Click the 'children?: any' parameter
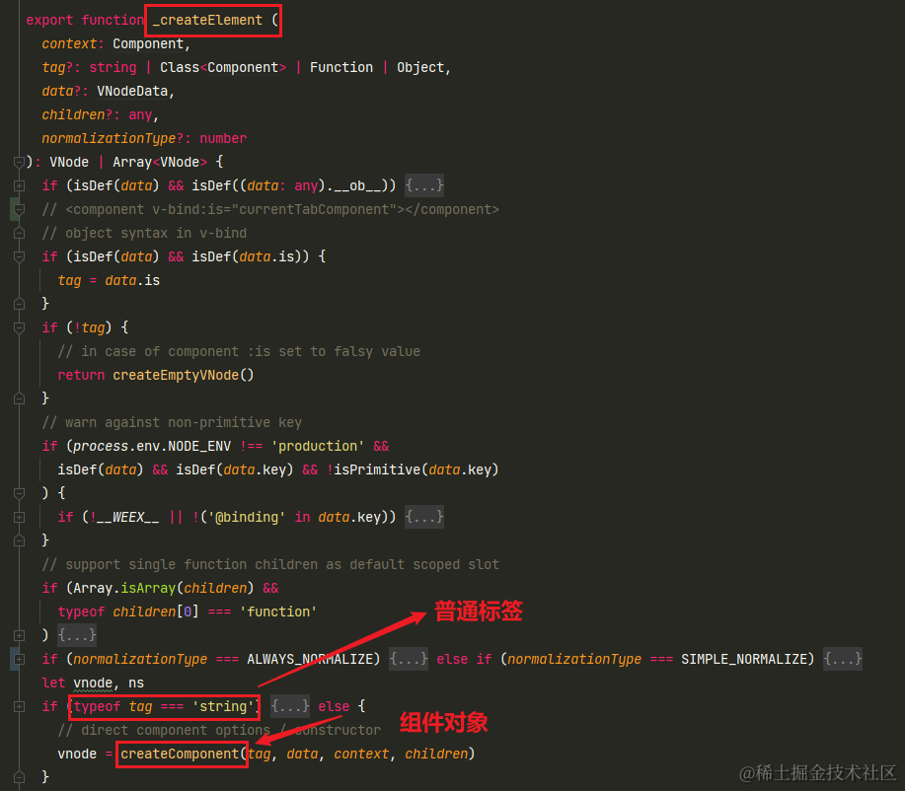 click(97, 114)
